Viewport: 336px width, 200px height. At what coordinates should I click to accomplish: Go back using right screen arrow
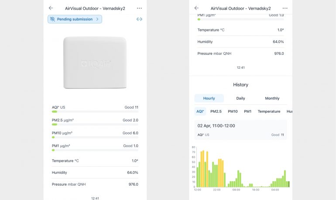196,8
